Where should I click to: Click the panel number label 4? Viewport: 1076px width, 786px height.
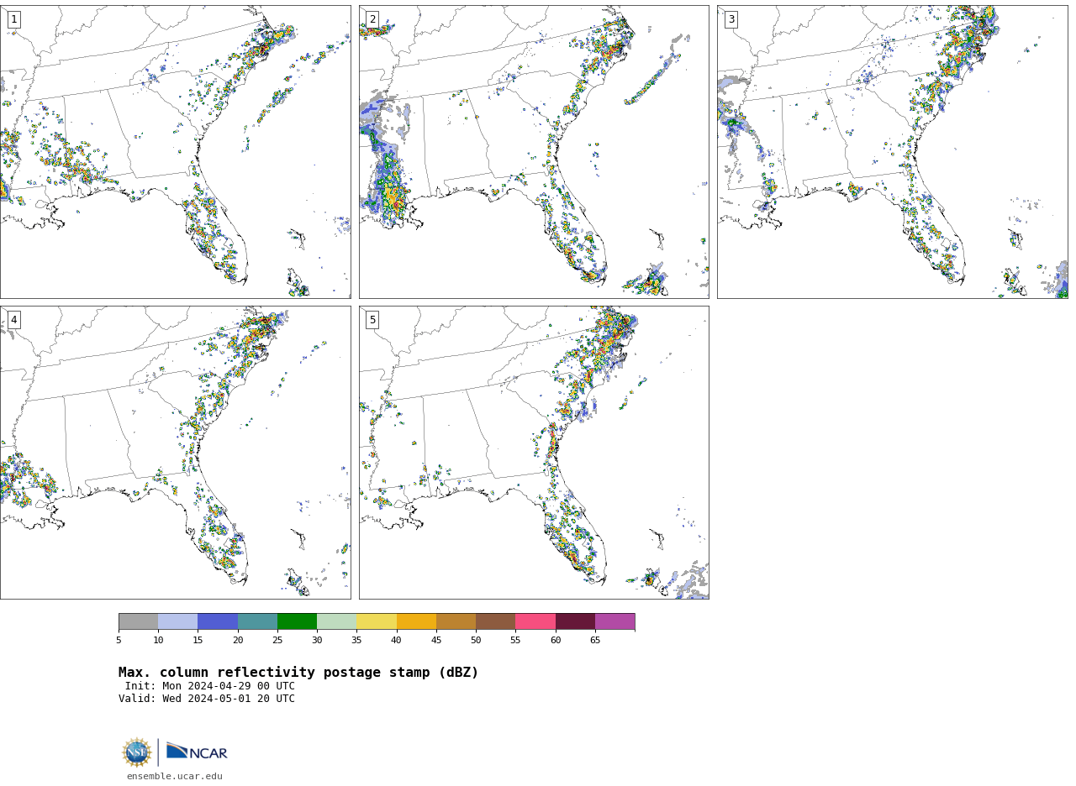tap(13, 320)
